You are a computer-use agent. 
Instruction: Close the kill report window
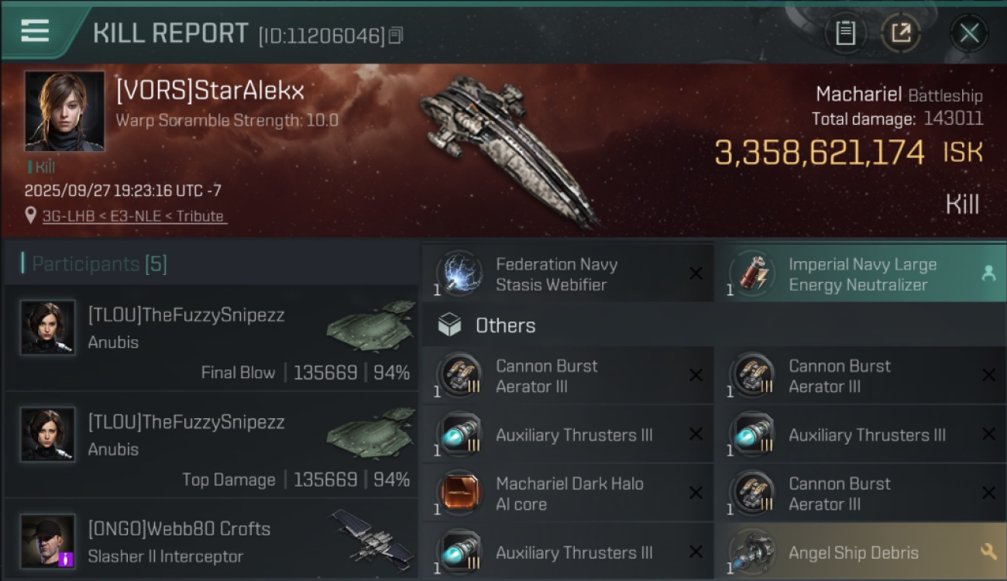pos(969,33)
